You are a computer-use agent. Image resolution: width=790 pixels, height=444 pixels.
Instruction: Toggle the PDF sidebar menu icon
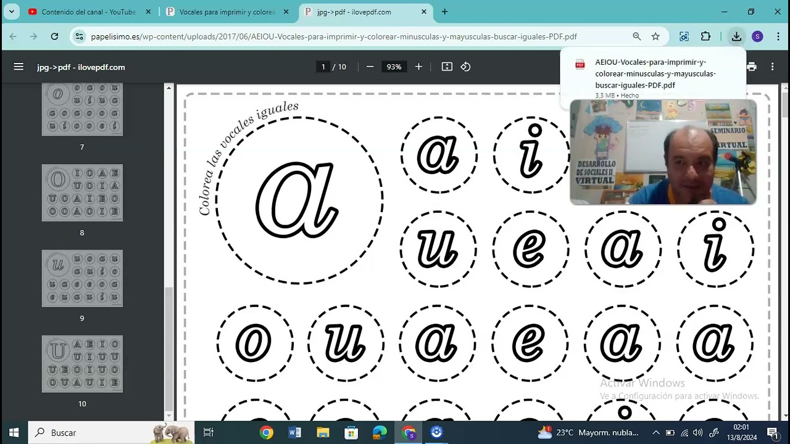click(19, 67)
